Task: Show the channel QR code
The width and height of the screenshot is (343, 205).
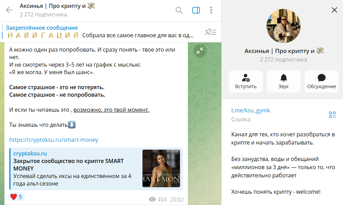Action: [332, 115]
